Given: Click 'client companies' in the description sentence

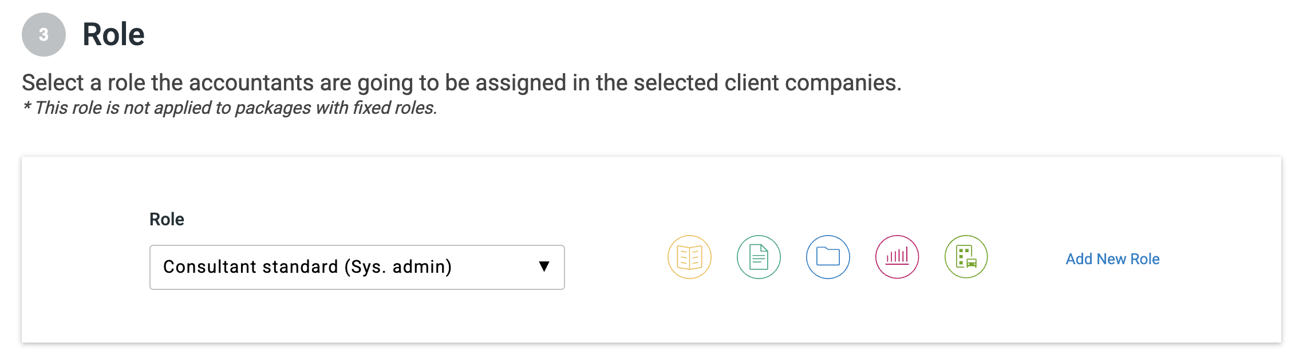Looking at the screenshot, I should pyautogui.click(x=812, y=83).
